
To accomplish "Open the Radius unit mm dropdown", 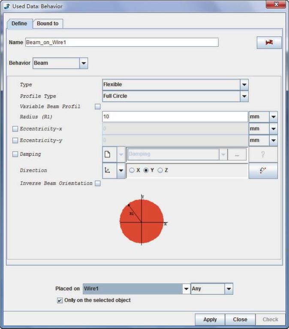I will (273, 117).
